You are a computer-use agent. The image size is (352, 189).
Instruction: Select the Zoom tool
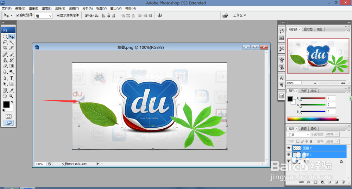(x=11, y=96)
